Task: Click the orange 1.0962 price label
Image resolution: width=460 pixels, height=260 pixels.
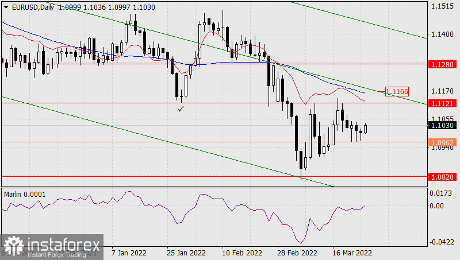Action: click(443, 142)
